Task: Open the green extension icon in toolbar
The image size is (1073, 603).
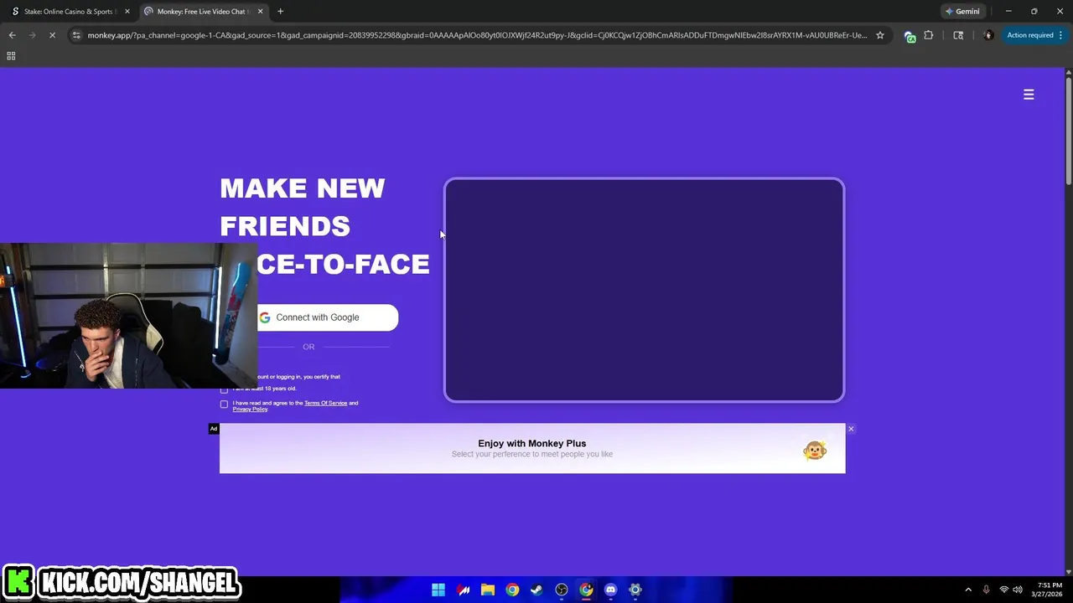Action: (x=910, y=36)
